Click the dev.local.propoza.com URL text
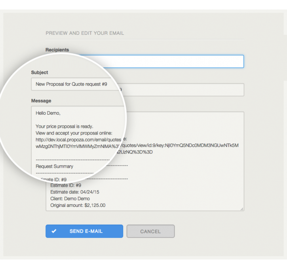This screenshot has width=287, height=269. [x=78, y=140]
